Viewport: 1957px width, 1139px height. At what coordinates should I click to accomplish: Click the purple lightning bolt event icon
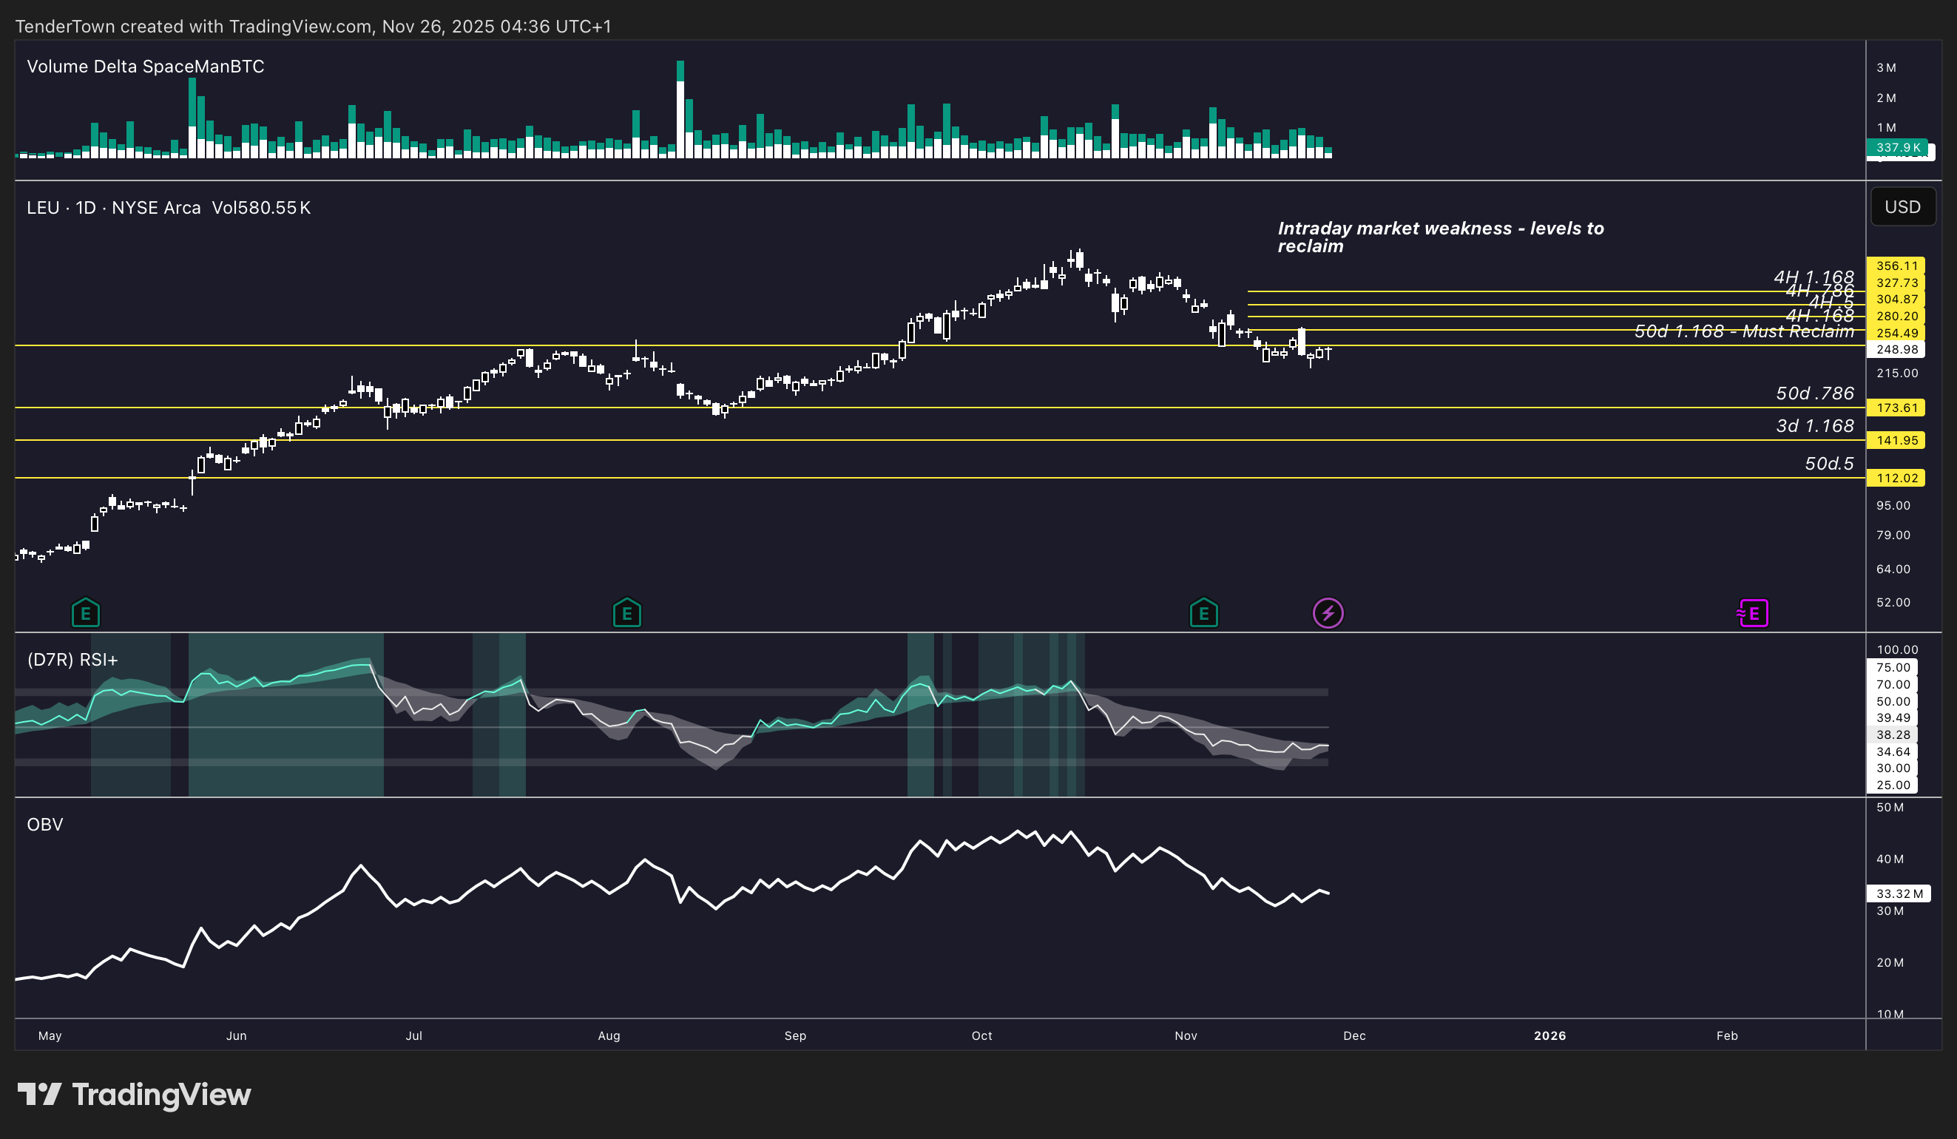point(1328,613)
